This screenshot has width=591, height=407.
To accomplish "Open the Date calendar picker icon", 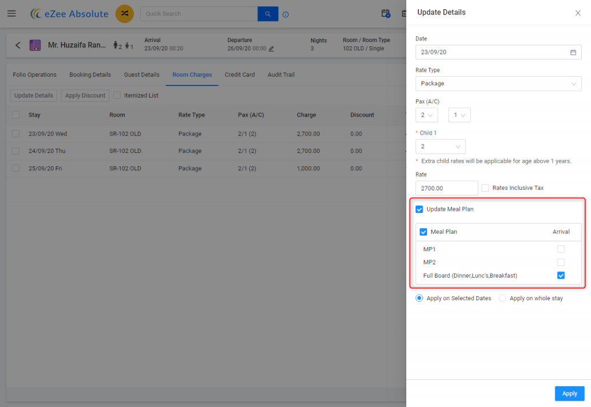I will [573, 53].
